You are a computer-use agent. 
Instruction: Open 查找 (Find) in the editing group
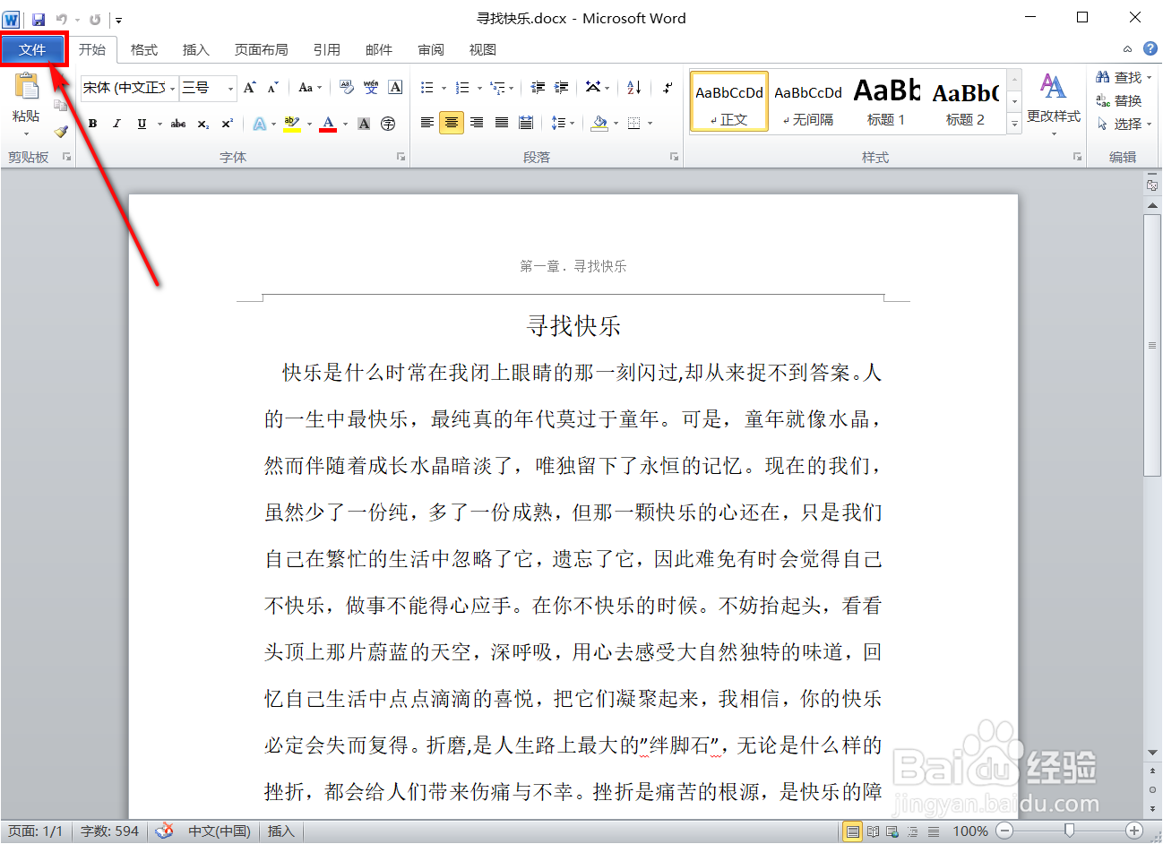coord(1120,77)
